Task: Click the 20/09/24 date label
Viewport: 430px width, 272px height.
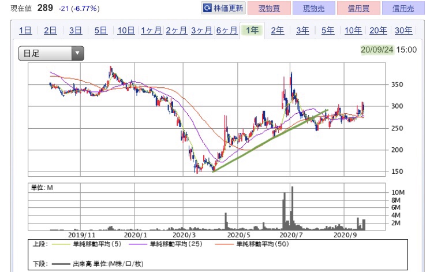Action: click(x=377, y=50)
